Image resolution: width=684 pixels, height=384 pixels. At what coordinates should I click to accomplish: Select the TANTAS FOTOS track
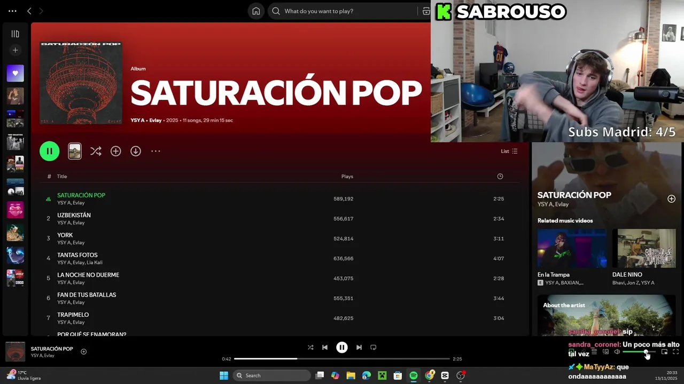[x=278, y=258]
